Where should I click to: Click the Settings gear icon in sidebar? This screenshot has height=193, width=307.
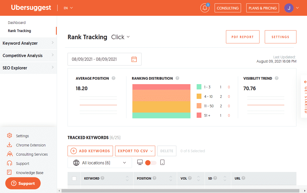[x=10, y=135]
